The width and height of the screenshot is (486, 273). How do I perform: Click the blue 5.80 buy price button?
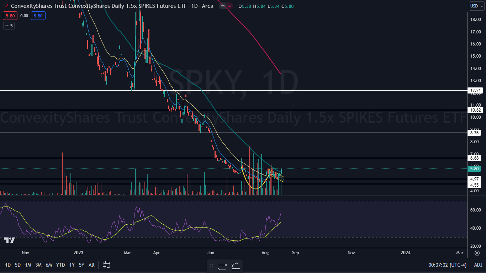[37, 16]
